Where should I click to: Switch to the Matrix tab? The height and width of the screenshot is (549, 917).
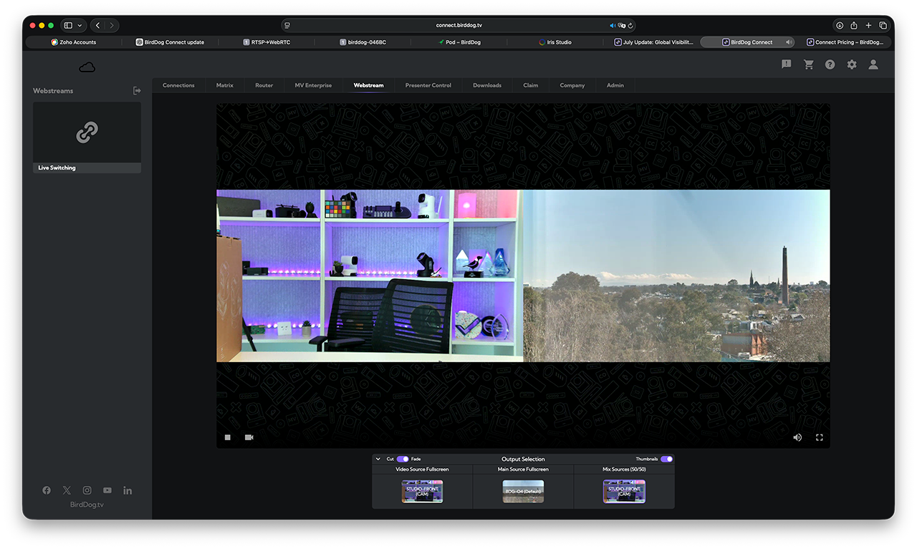pos(225,85)
